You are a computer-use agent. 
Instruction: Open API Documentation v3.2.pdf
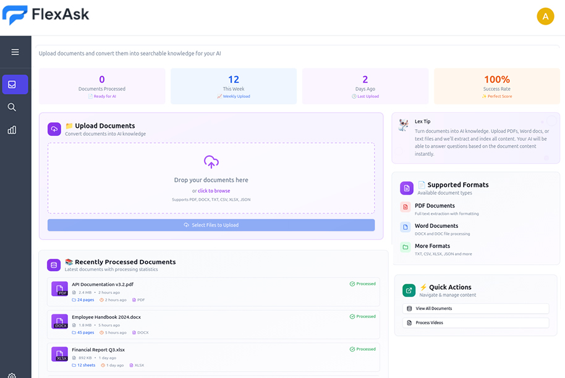[x=103, y=284]
